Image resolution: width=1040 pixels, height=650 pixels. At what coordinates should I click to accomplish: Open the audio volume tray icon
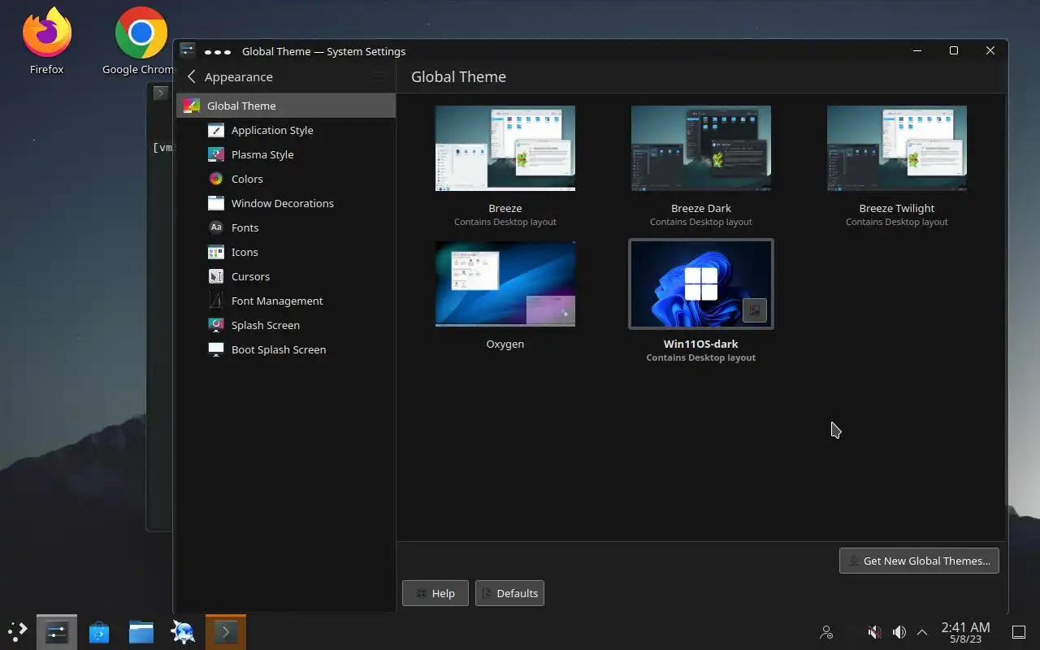(899, 631)
